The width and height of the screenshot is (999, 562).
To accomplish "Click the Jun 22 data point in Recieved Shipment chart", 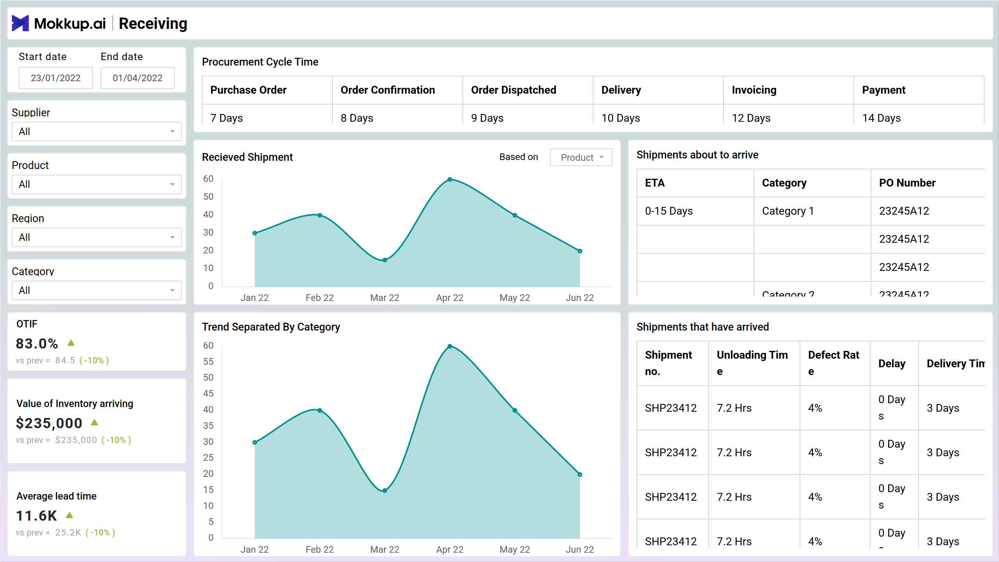I will (x=580, y=251).
